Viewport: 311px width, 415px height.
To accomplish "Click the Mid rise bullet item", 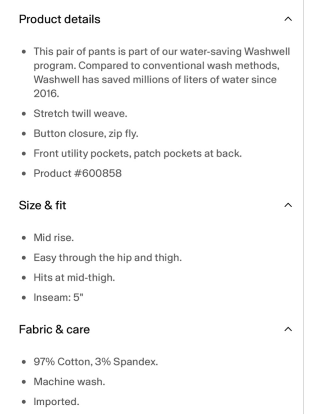I will (x=54, y=238).
